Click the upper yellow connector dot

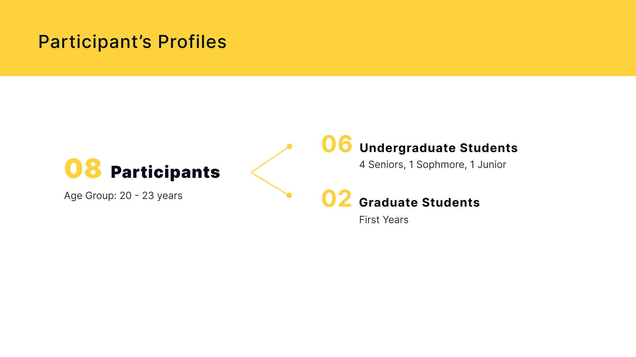coord(290,146)
